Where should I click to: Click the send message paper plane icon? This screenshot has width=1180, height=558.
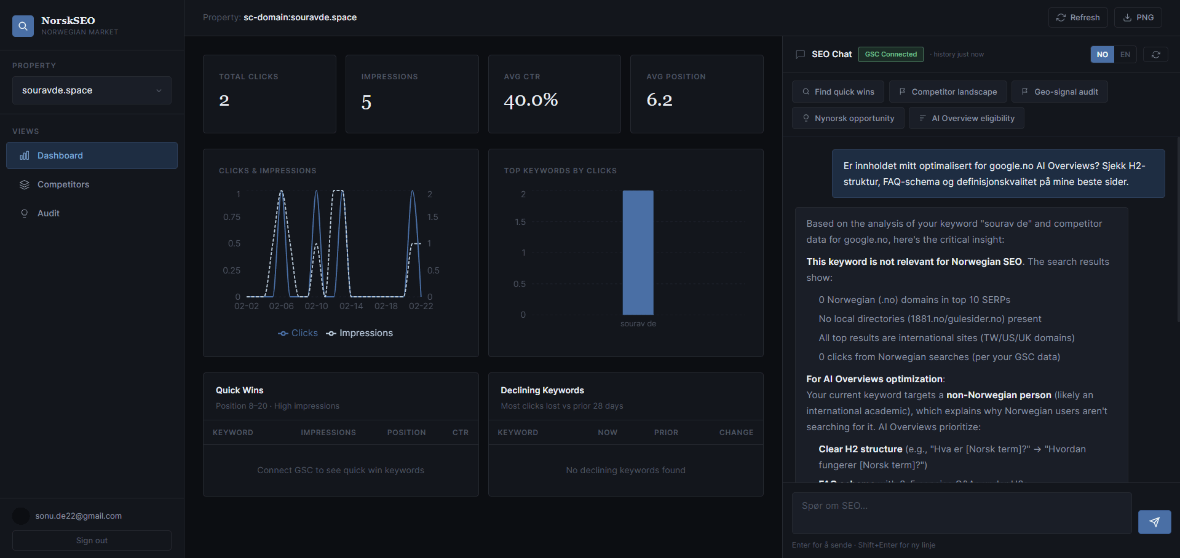(x=1154, y=522)
